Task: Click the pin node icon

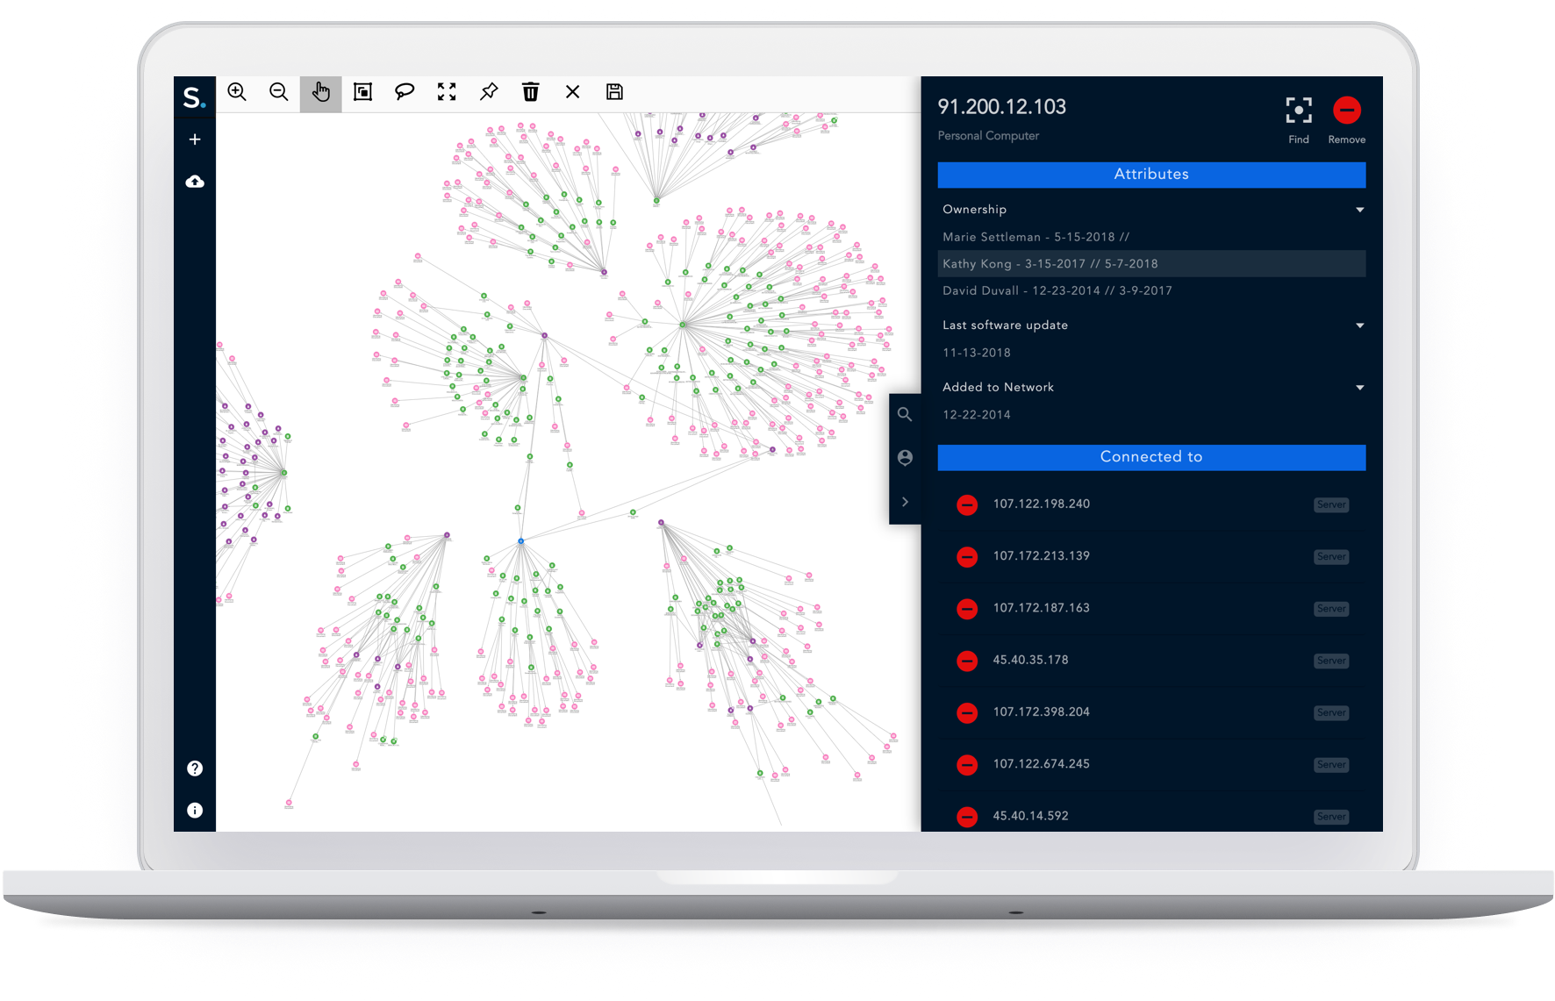Action: [x=489, y=92]
